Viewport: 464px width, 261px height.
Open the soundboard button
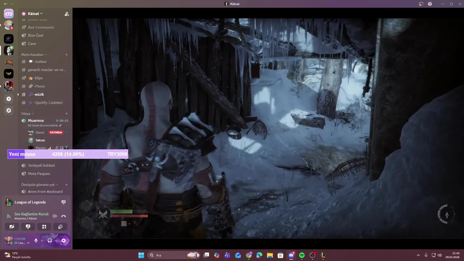point(60,227)
